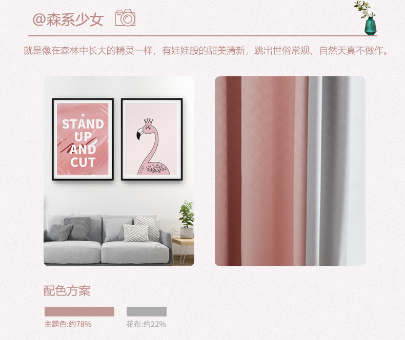Screen dimensions: 405x340
Task: Click the description text about 森林 精灵
Action: pyautogui.click(x=206, y=51)
